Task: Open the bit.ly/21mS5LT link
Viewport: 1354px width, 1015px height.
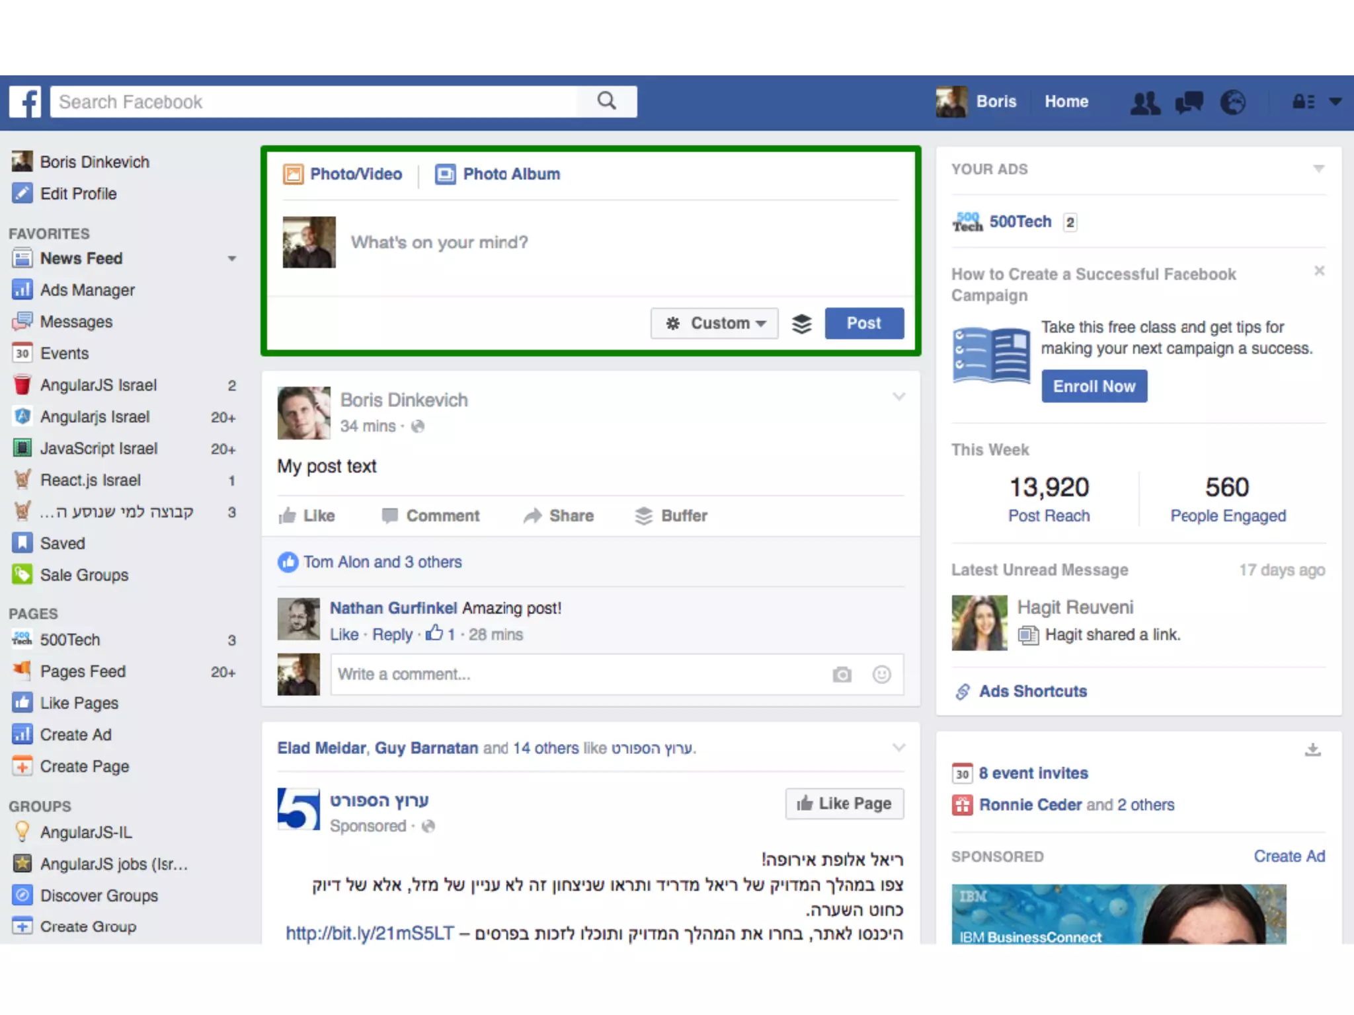Action: click(x=370, y=933)
